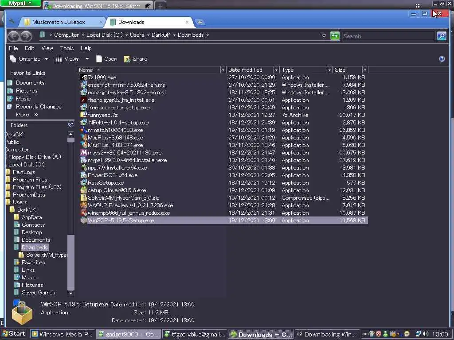454x340 pixels.
Task: Switch to Downloading WinSCP taskbar button
Action: 327,334
